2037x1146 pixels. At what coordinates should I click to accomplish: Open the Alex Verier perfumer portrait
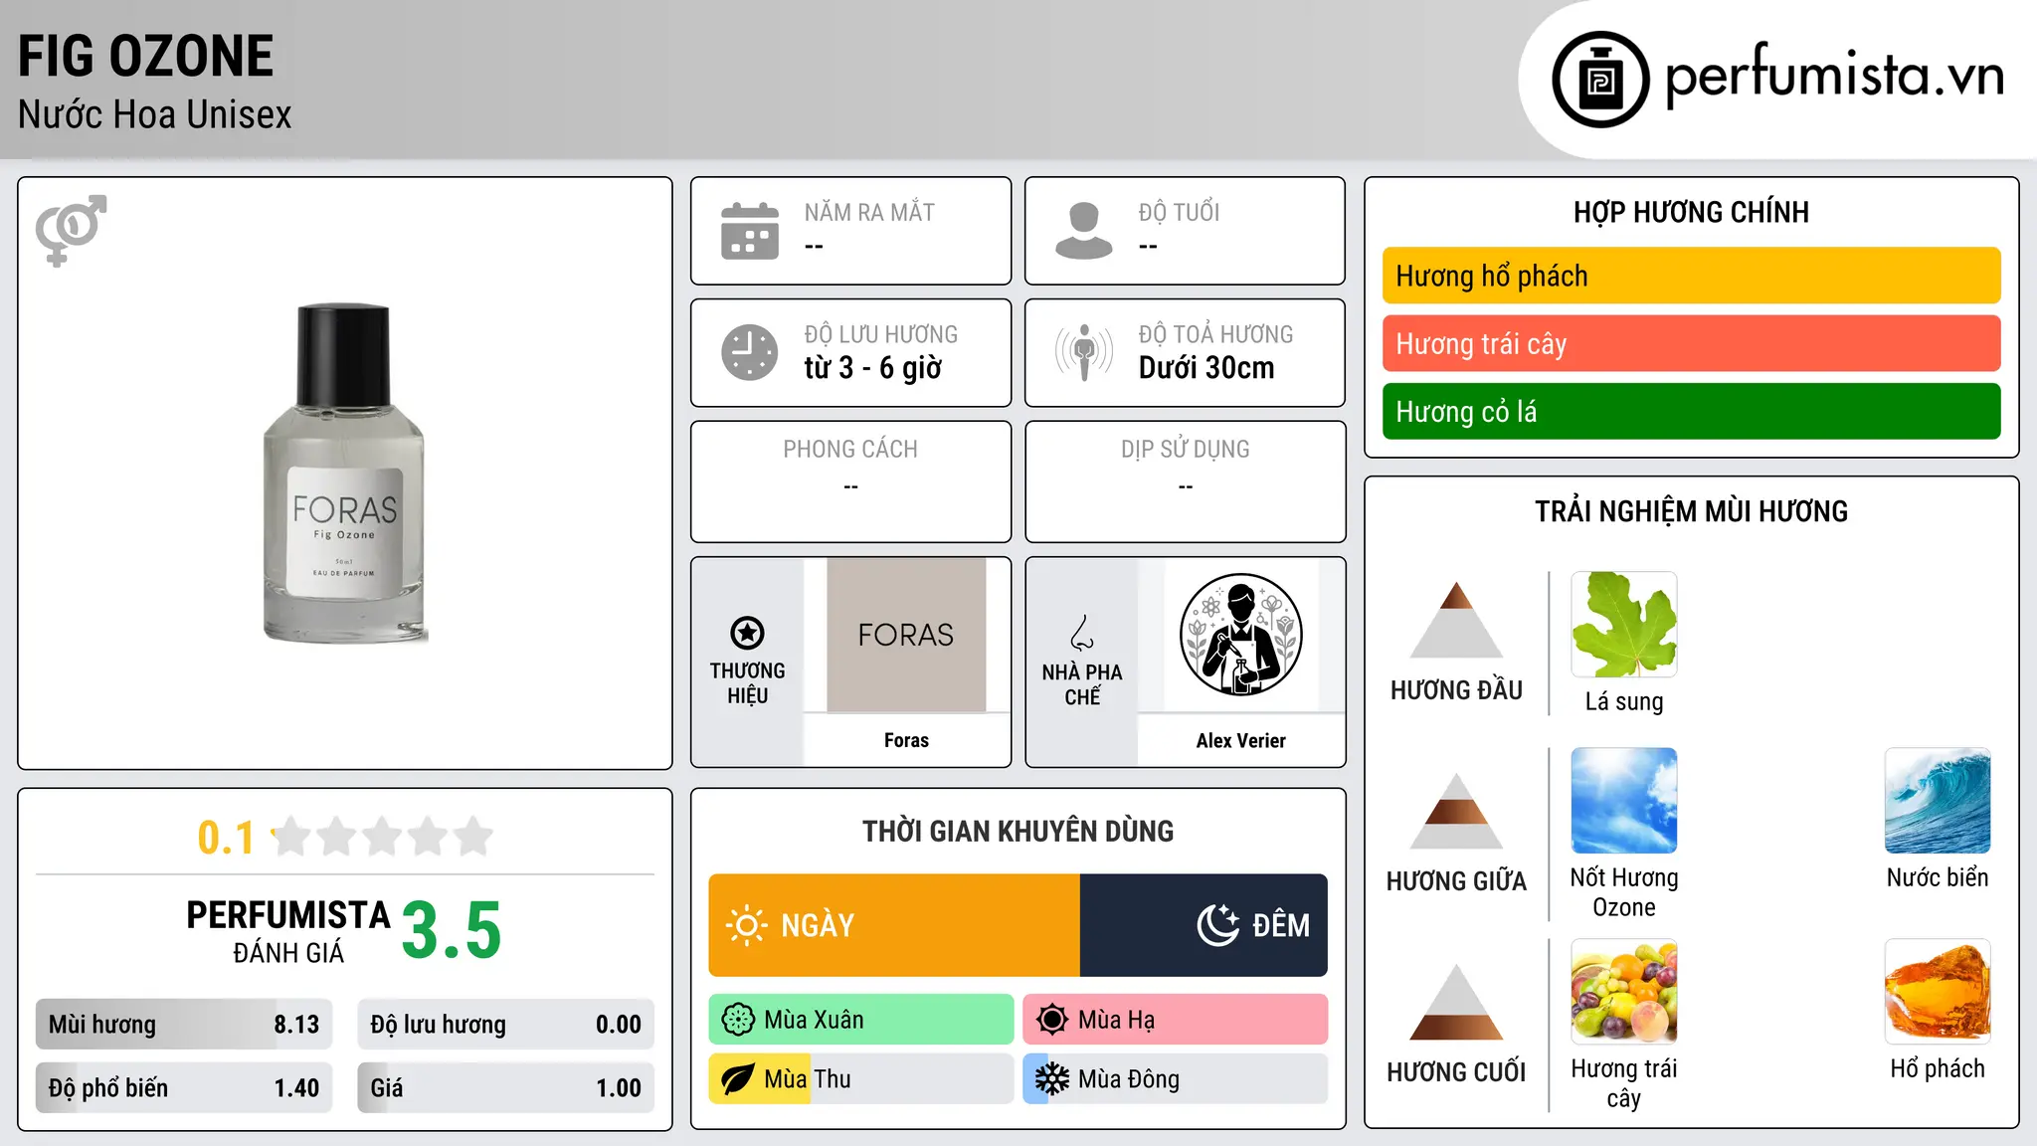(x=1240, y=635)
